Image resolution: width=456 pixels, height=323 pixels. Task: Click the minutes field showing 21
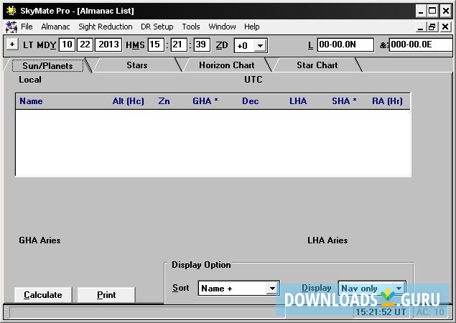[178, 45]
